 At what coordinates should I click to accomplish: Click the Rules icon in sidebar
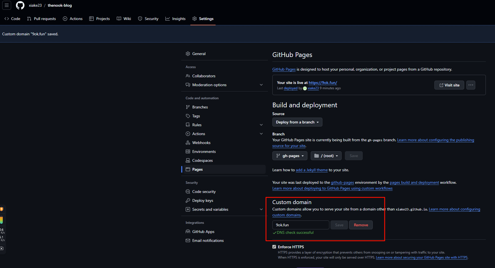pyautogui.click(x=188, y=125)
